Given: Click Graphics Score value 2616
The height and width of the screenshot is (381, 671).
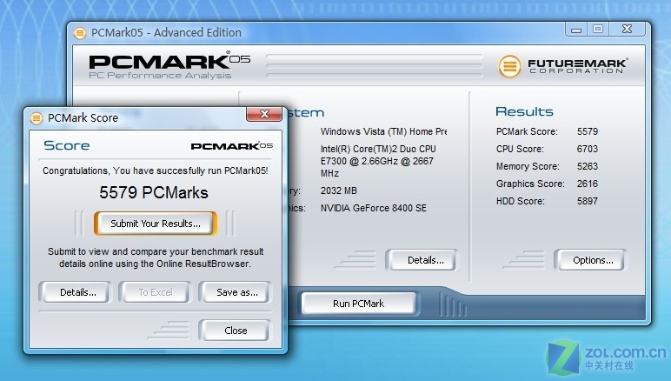Looking at the screenshot, I should coord(588,184).
